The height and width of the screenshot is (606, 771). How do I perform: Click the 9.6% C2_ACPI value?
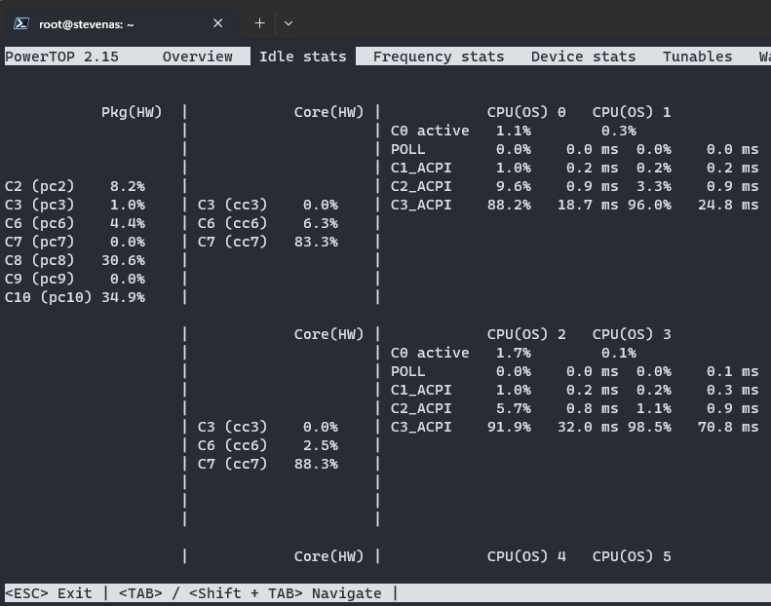(514, 186)
